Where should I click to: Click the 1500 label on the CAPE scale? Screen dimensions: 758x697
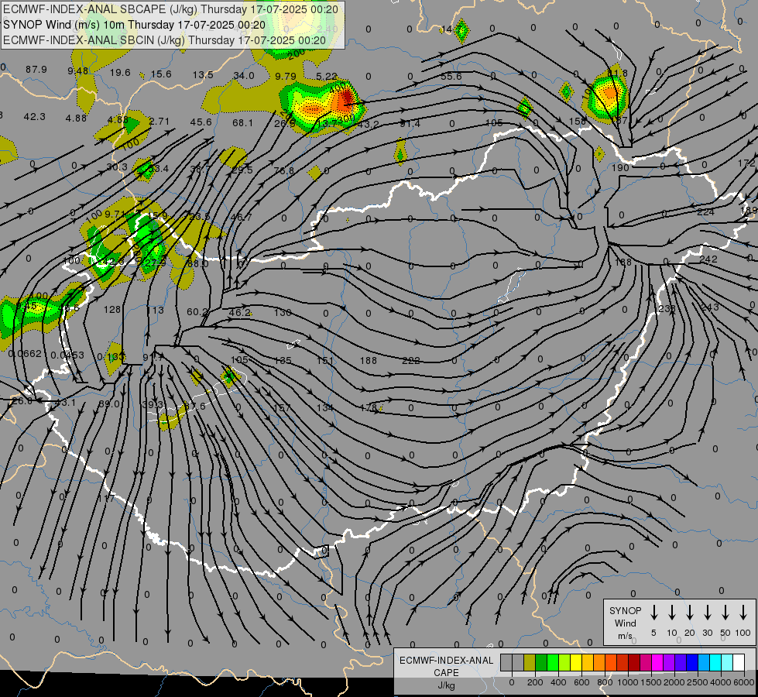point(650,682)
